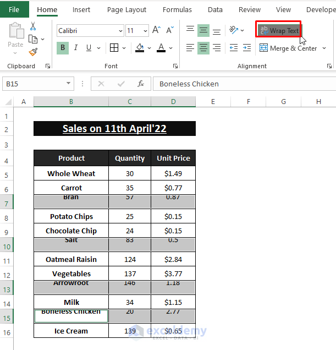Toggle Center horizontal alignment
Screen dimensions: 336x350
click(x=203, y=48)
